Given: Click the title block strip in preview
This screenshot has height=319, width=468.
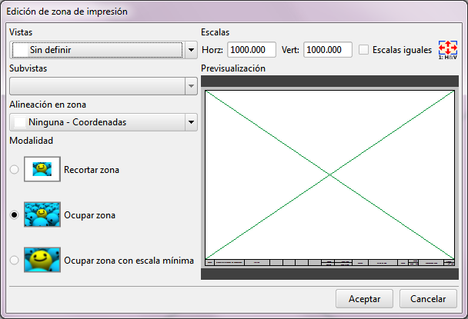Looking at the screenshot, I should pos(330,263).
